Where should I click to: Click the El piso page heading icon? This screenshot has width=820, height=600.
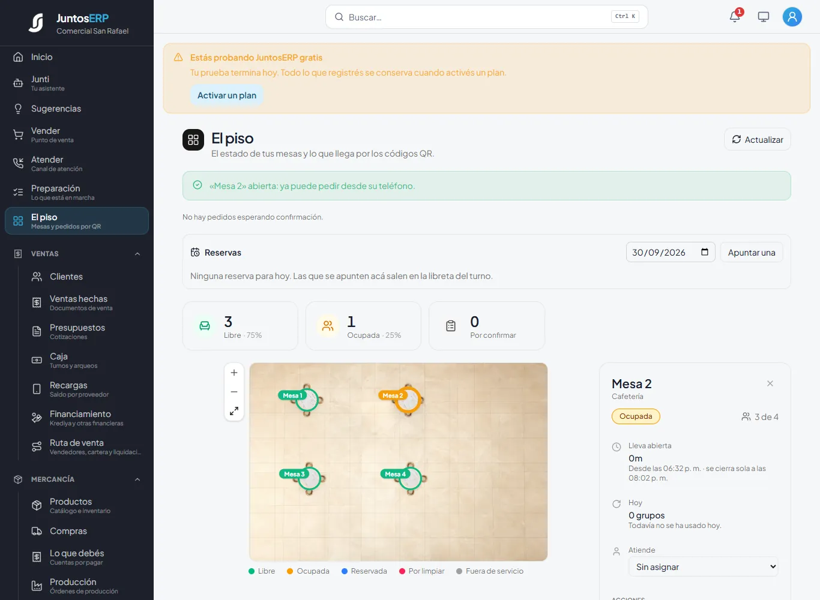pyautogui.click(x=193, y=140)
